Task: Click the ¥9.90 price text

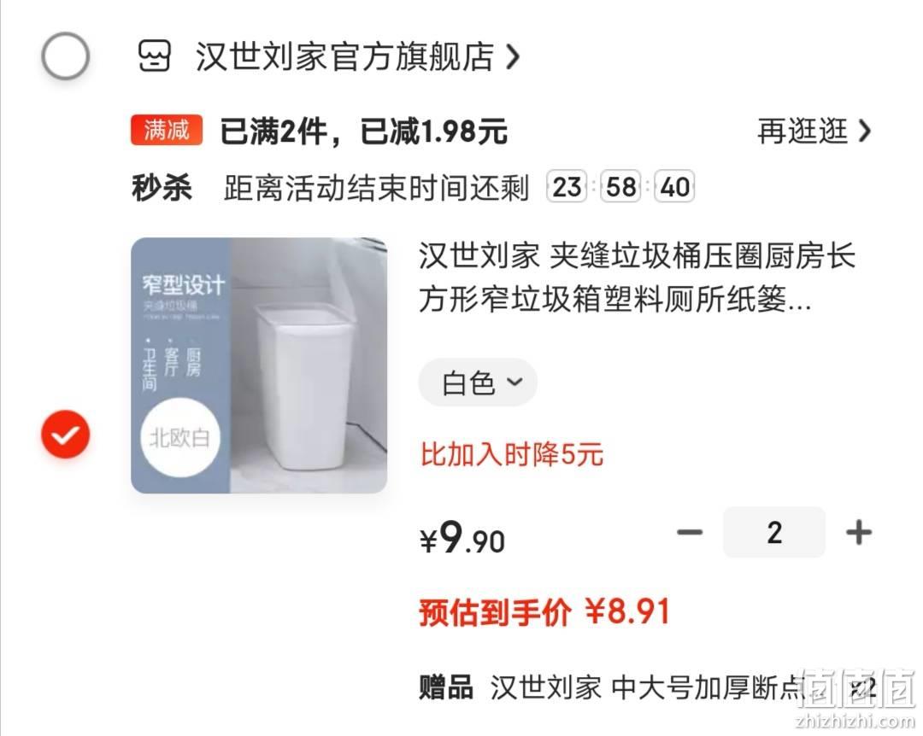Action: [x=462, y=538]
